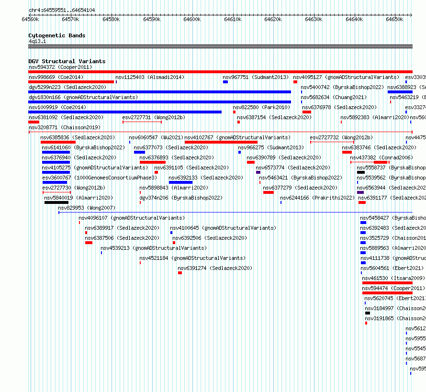Open variant nsv998669 (Coe2014)
This screenshot has height=392, width=426.
click(x=56, y=77)
